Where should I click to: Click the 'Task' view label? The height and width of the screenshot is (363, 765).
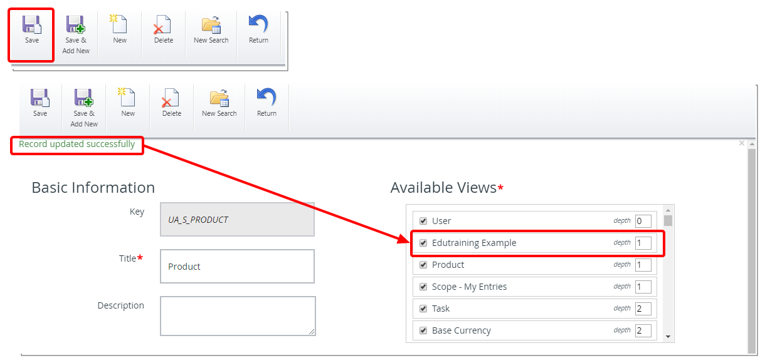(441, 309)
